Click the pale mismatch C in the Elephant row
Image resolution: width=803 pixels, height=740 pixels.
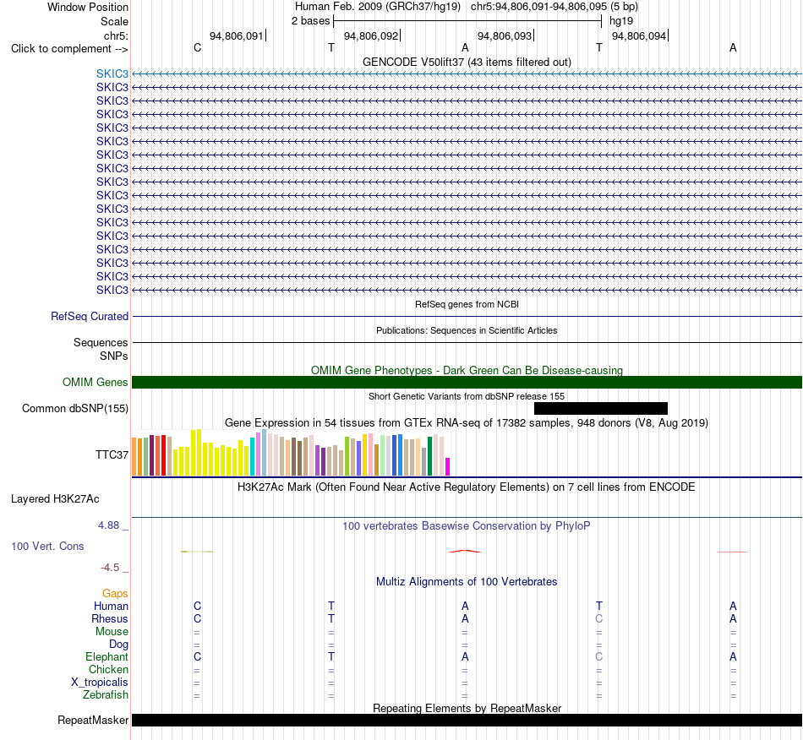599,656
